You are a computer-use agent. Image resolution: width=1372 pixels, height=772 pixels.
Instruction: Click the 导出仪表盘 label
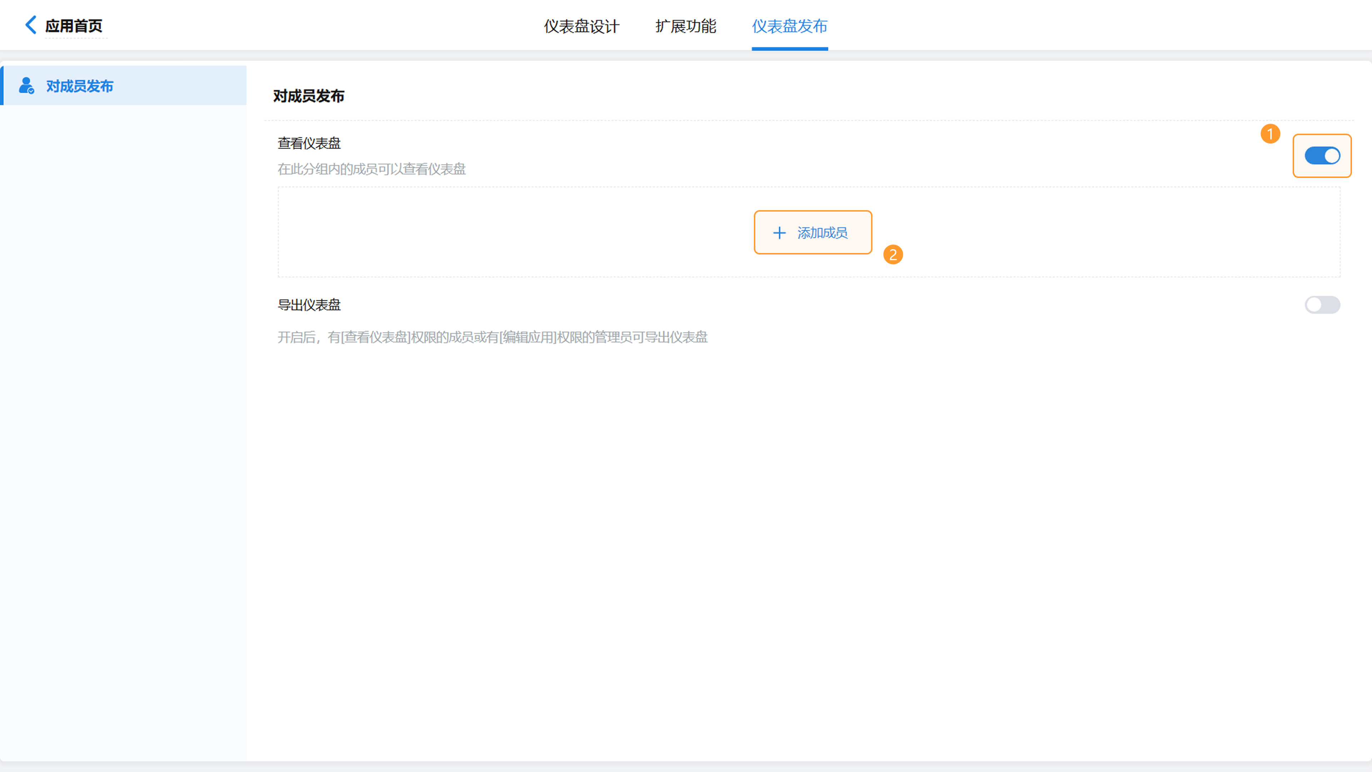pyautogui.click(x=309, y=305)
